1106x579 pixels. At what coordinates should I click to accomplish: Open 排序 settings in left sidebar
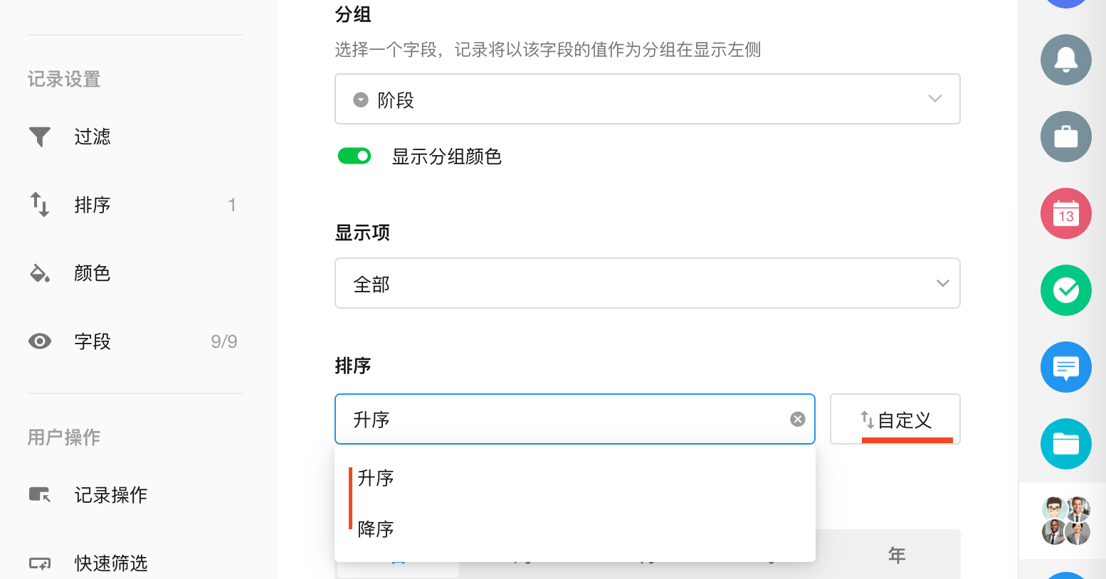[93, 205]
